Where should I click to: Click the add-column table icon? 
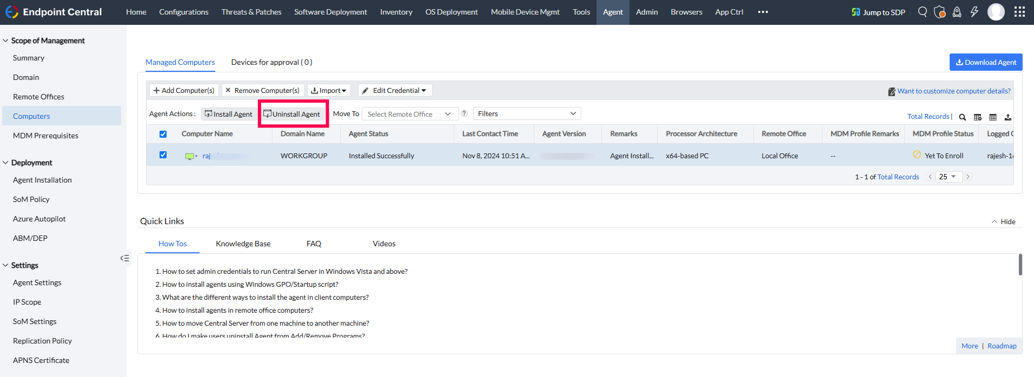click(978, 117)
